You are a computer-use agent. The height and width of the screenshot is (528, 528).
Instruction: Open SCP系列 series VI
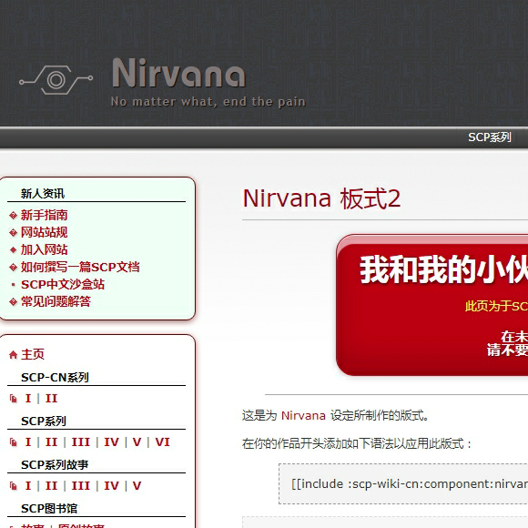tap(162, 442)
